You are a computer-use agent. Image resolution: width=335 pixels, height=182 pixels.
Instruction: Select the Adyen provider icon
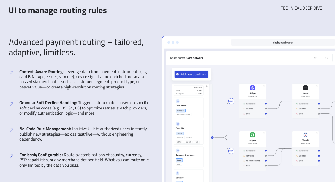pos(252,135)
